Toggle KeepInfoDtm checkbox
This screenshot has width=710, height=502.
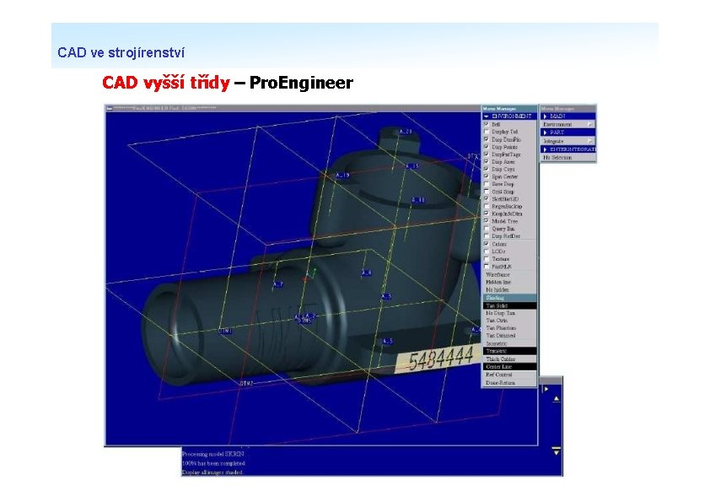(487, 213)
